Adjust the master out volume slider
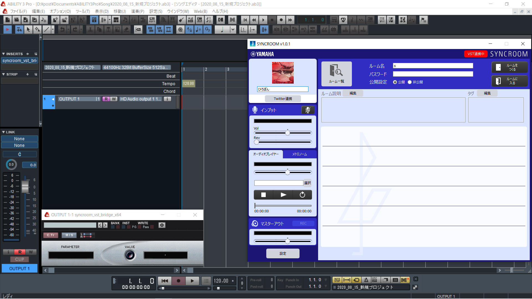 (x=288, y=241)
